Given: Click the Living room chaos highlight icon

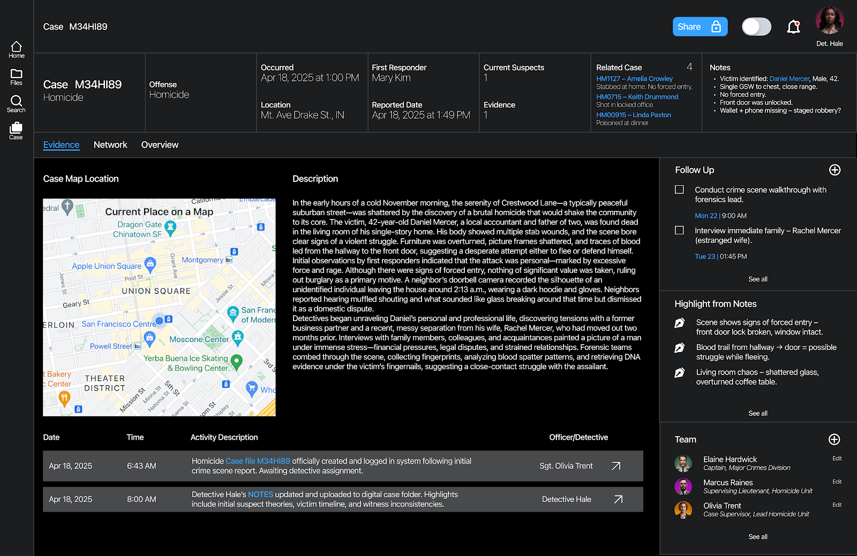Looking at the screenshot, I should (x=680, y=372).
